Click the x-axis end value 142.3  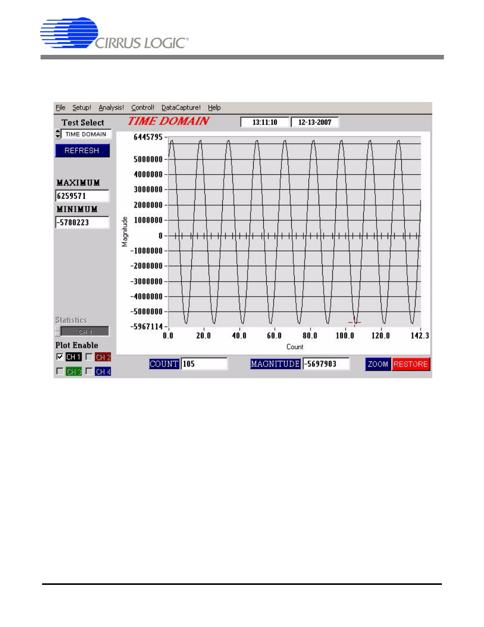(420, 336)
